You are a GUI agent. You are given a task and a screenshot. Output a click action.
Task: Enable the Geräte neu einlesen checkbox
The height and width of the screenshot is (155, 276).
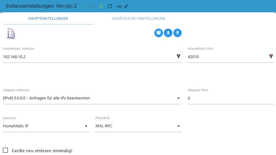point(5,150)
